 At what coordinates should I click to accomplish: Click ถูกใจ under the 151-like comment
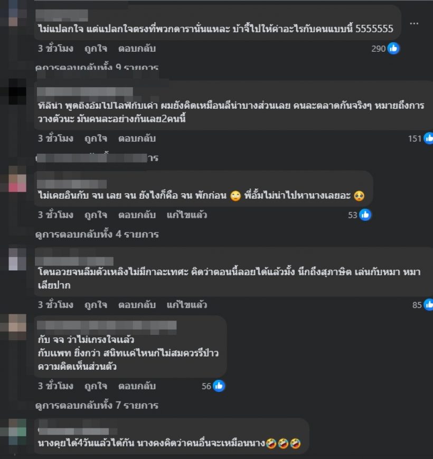[96, 138]
